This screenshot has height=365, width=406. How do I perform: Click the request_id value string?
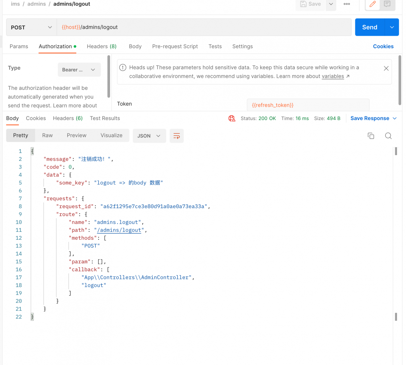coord(154,206)
